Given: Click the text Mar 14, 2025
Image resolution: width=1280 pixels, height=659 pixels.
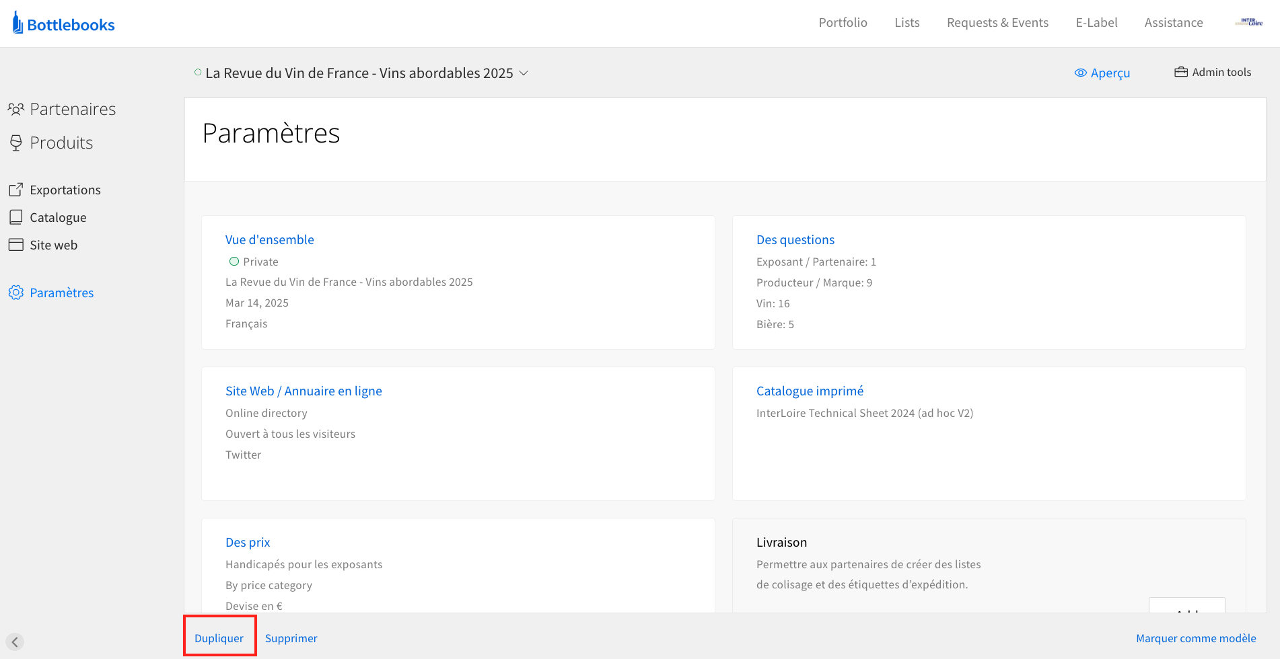Looking at the screenshot, I should (257, 303).
